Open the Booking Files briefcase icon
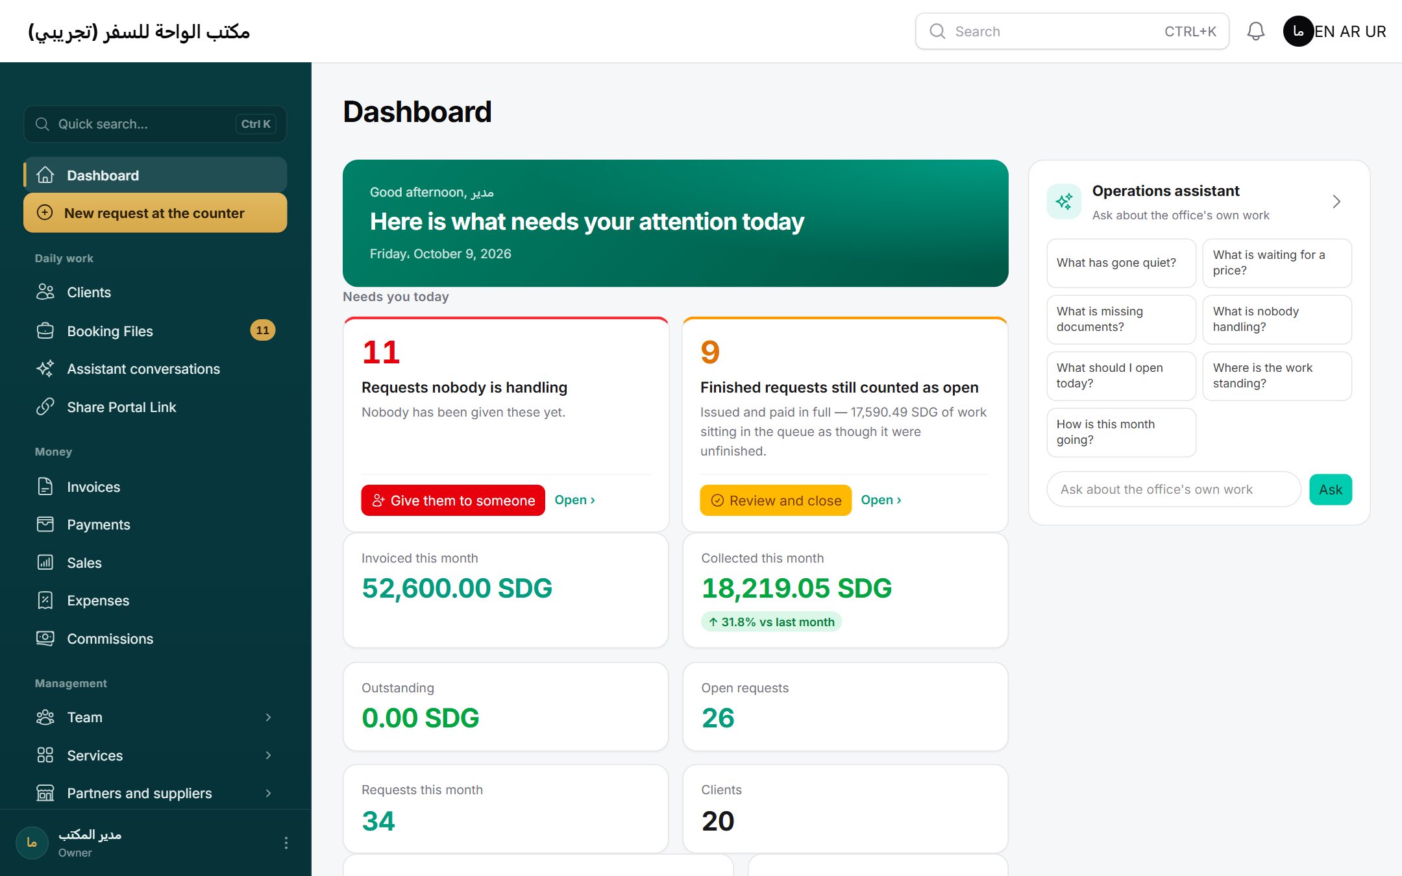1402x876 pixels. (x=45, y=331)
